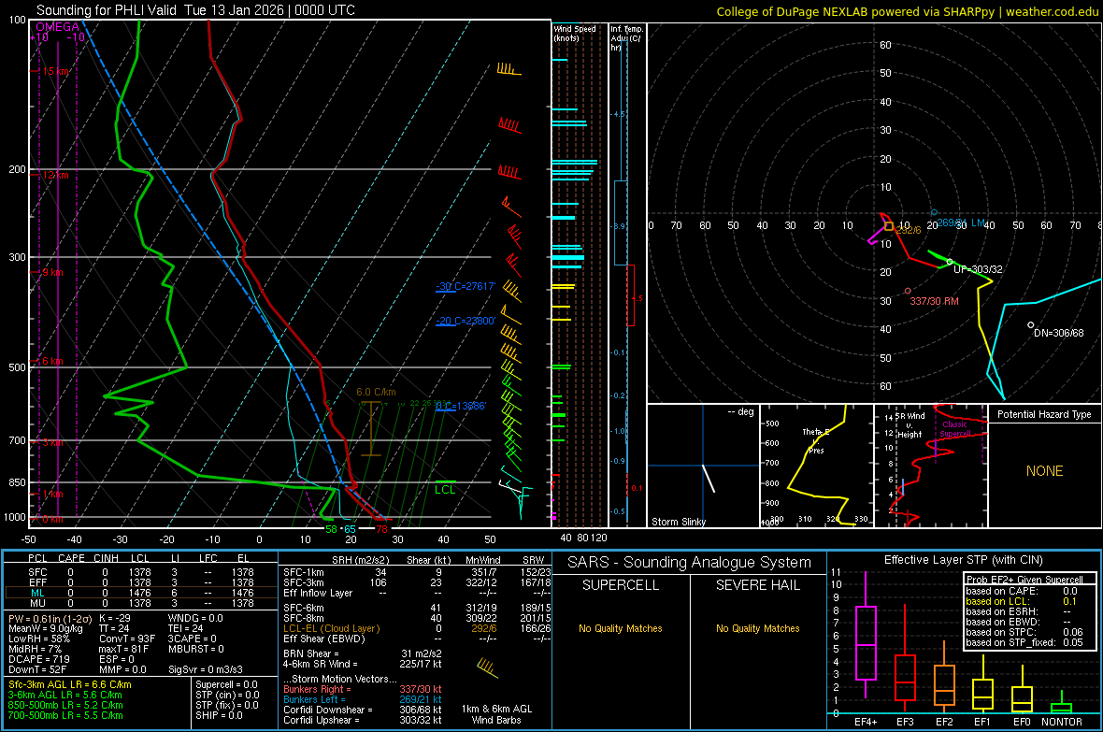The height and width of the screenshot is (732, 1103).
Task: Click the Potential Hazard Type header
Action: tap(1044, 414)
